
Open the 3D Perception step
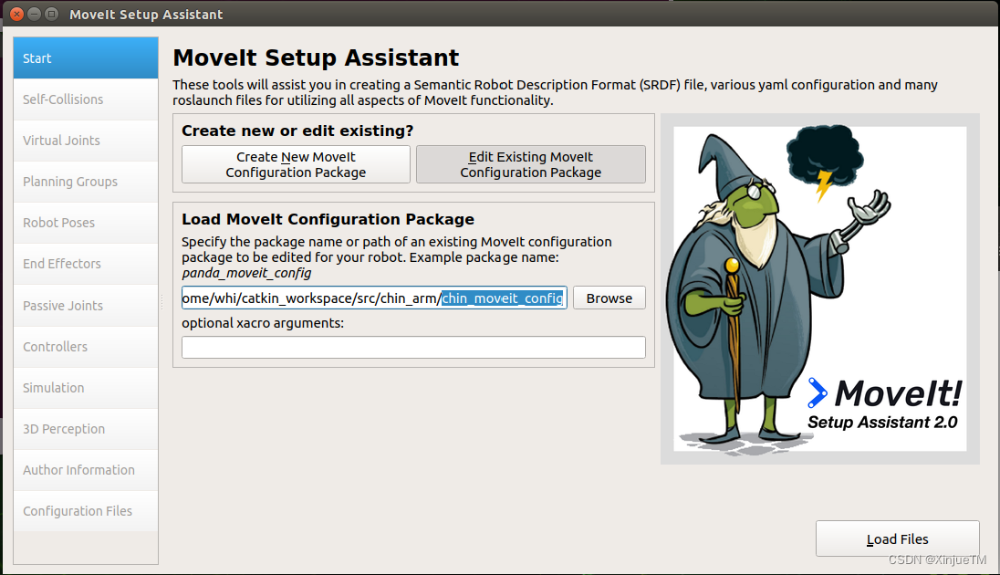coord(86,429)
